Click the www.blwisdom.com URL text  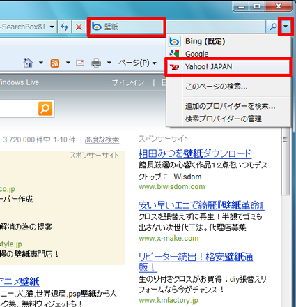(172, 187)
